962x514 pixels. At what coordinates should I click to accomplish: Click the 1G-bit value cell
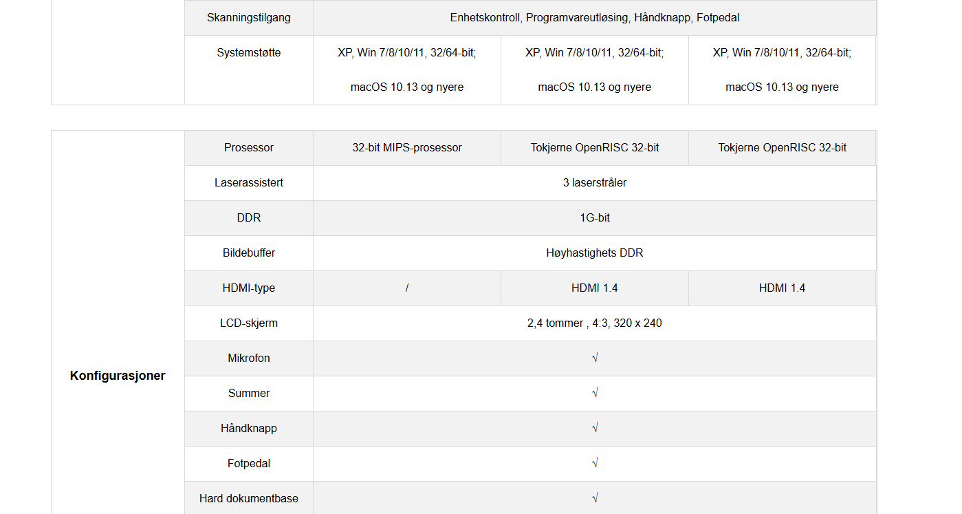(x=595, y=217)
